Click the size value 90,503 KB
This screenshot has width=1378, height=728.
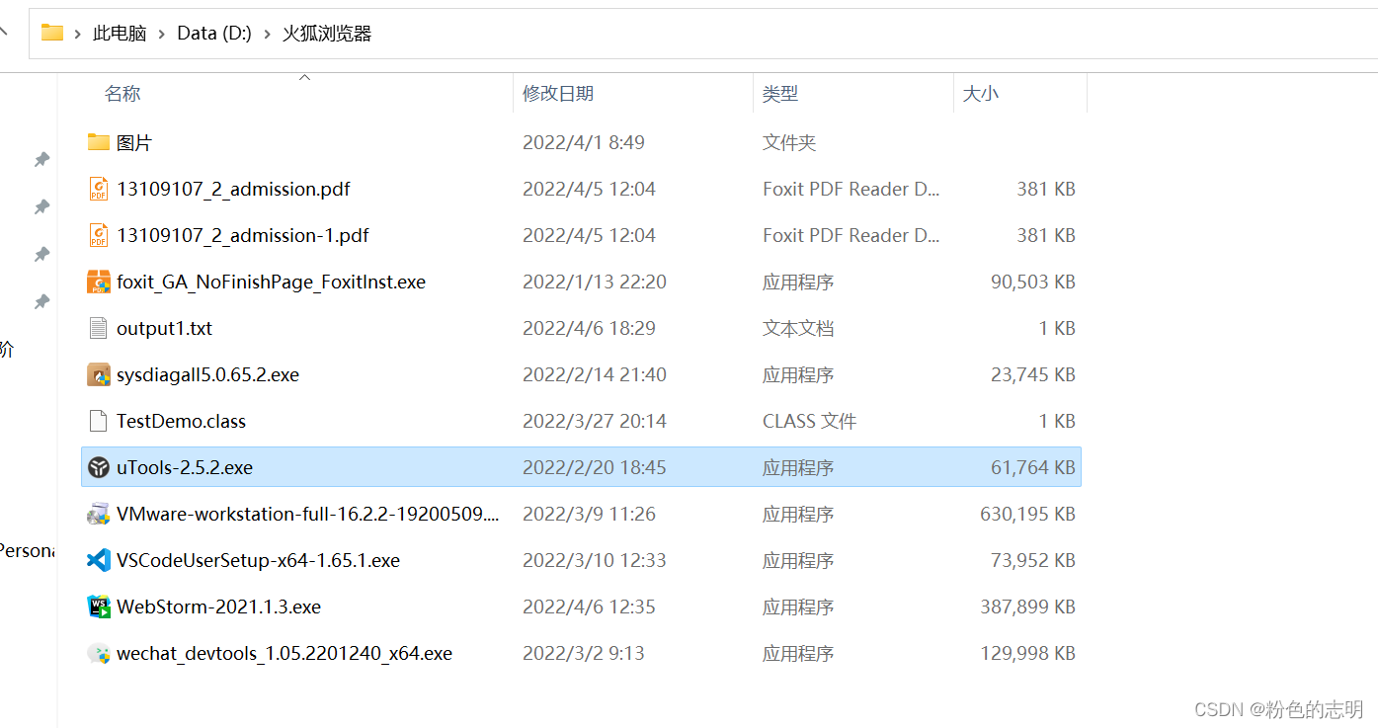(x=1033, y=282)
